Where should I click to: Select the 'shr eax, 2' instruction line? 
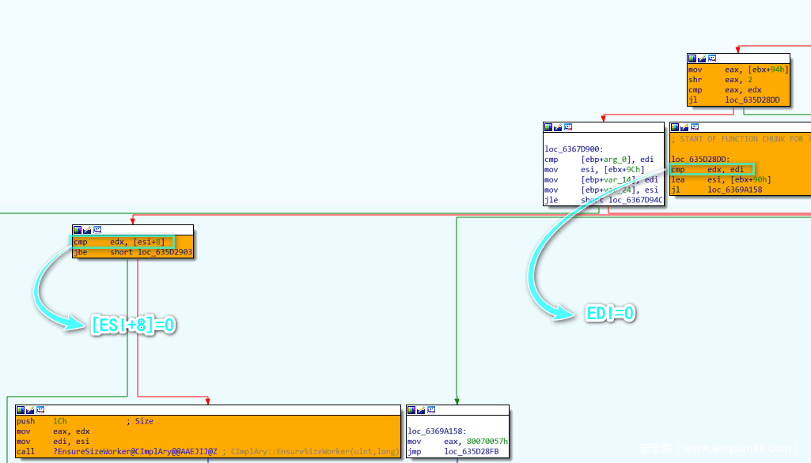[x=720, y=80]
